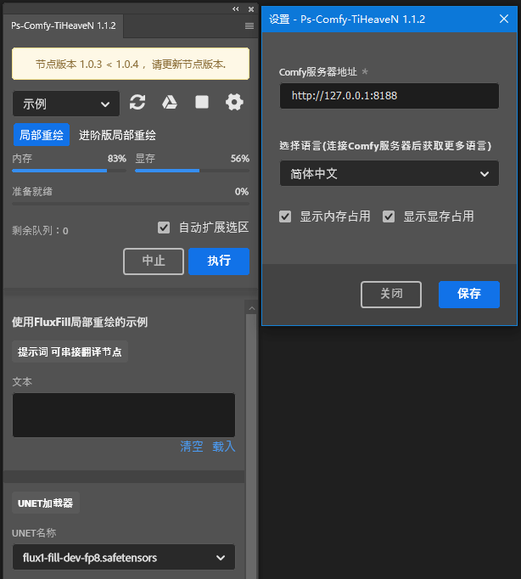Click the 载入 link
The height and width of the screenshot is (579, 521).
(x=224, y=447)
